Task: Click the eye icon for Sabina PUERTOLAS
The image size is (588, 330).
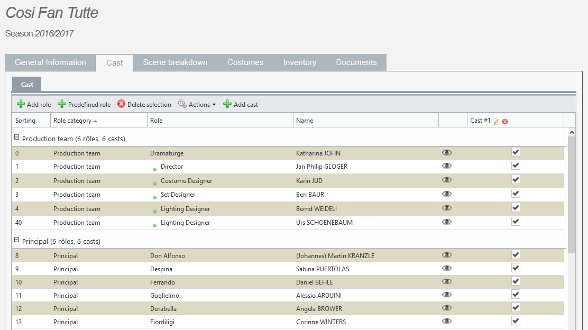Action: [447, 268]
